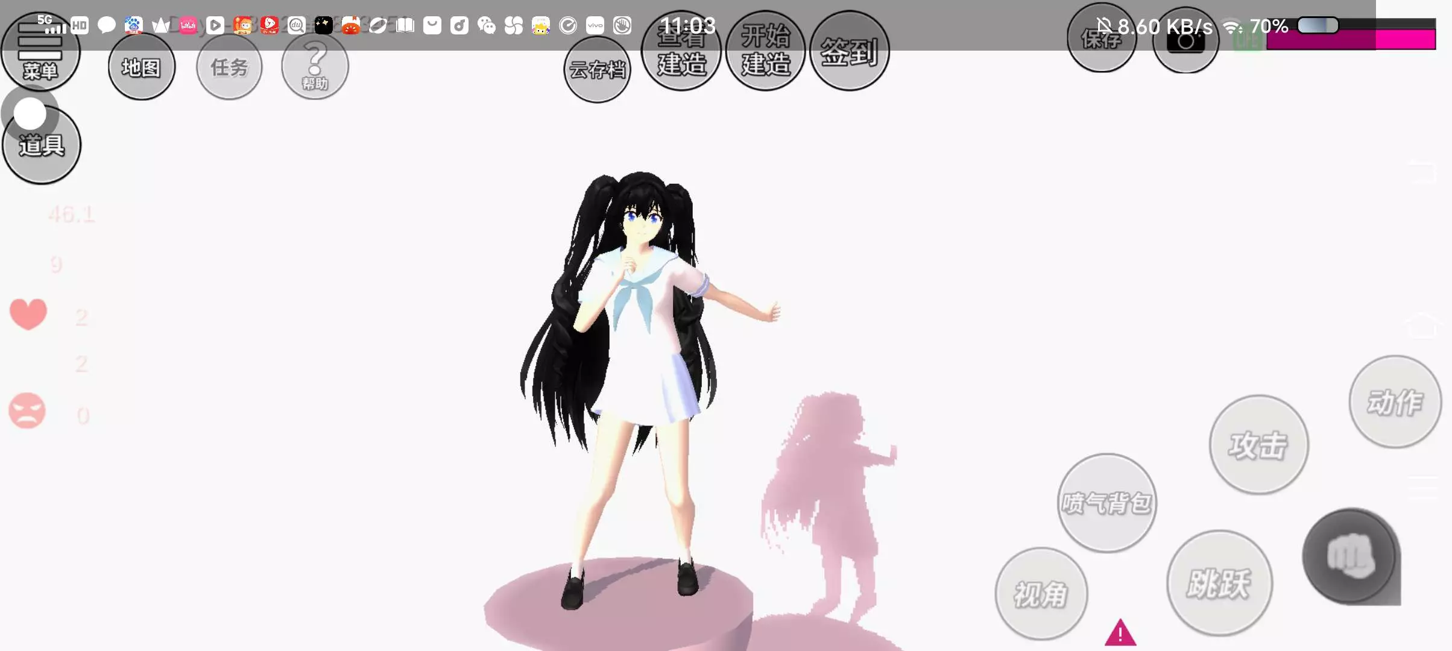
Task: Open the 动作 actions button
Action: [x=1394, y=402]
